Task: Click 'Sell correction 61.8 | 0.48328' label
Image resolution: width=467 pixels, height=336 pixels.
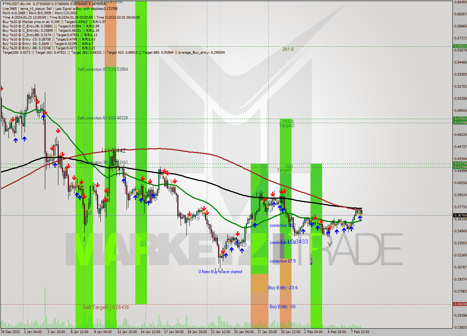Action: [x=103, y=118]
